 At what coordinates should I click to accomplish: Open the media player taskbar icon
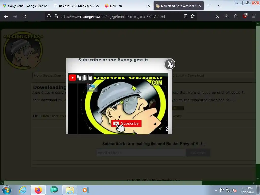85,190
